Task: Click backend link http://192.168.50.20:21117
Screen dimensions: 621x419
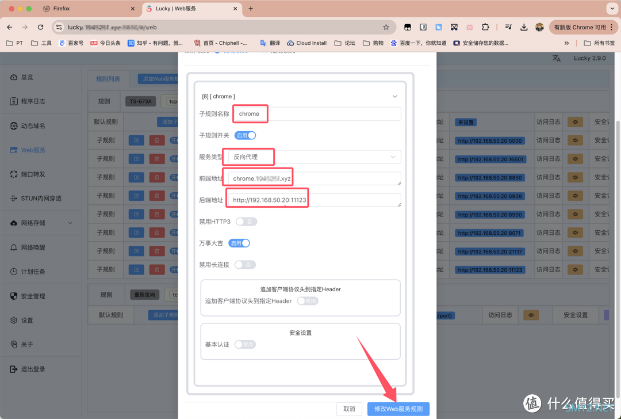Action: [490, 252]
